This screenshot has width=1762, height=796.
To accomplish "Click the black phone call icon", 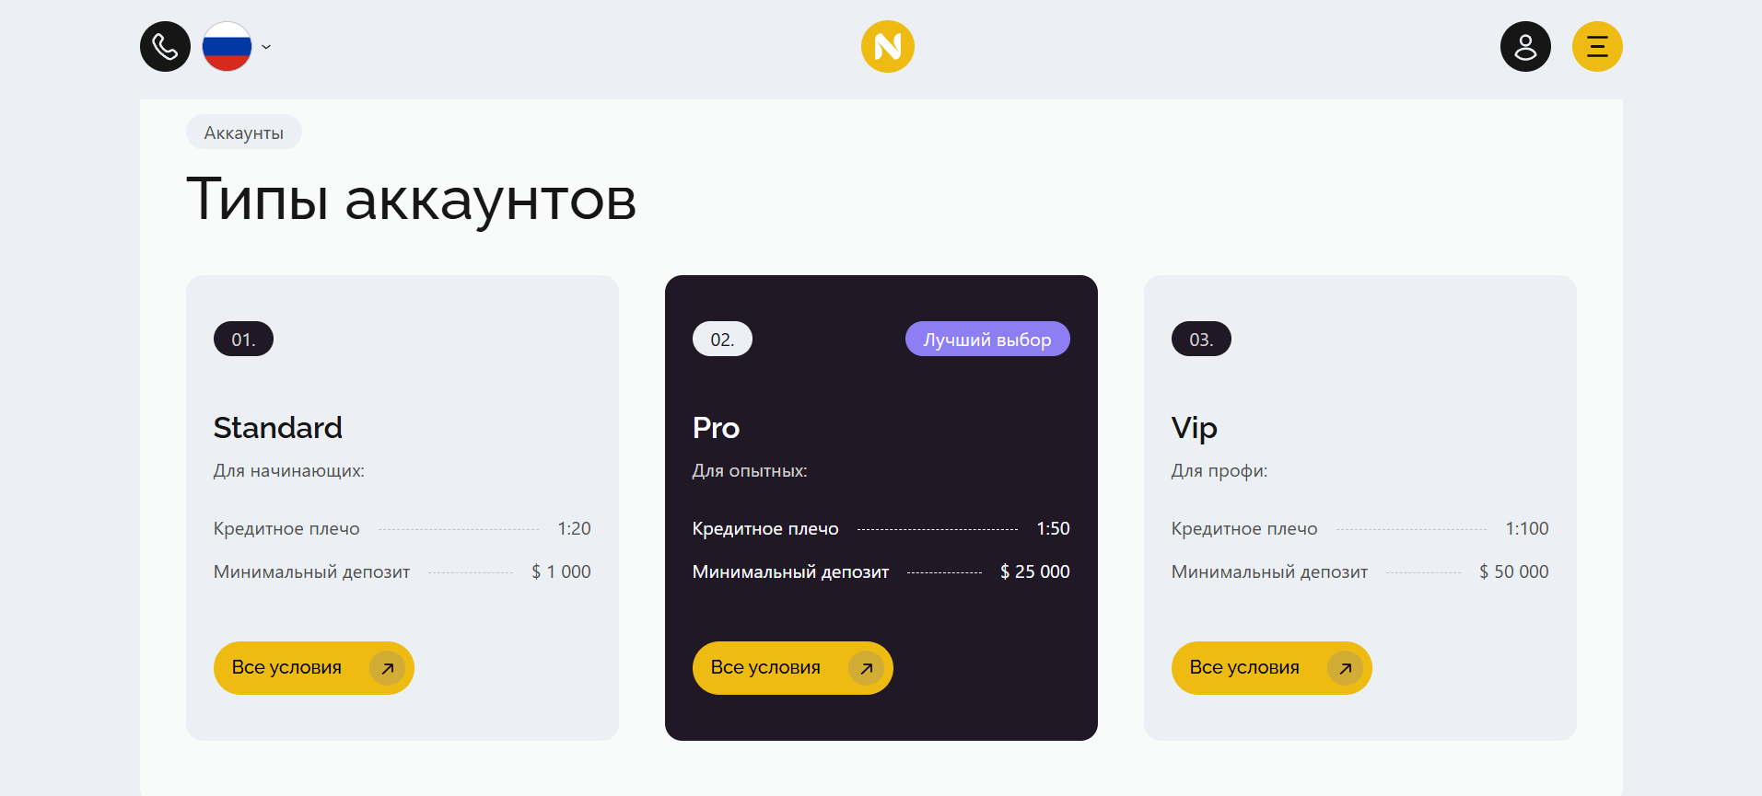I will [x=165, y=46].
